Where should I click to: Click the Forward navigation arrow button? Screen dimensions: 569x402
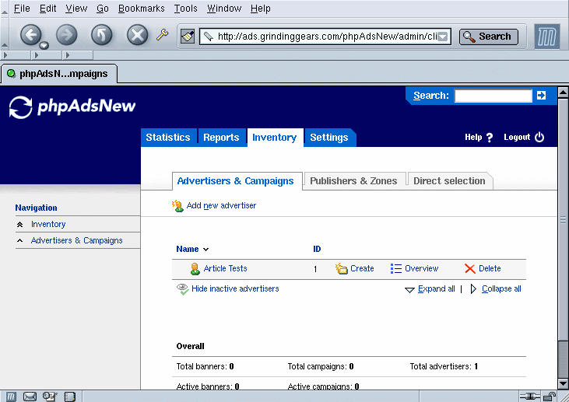tap(66, 35)
